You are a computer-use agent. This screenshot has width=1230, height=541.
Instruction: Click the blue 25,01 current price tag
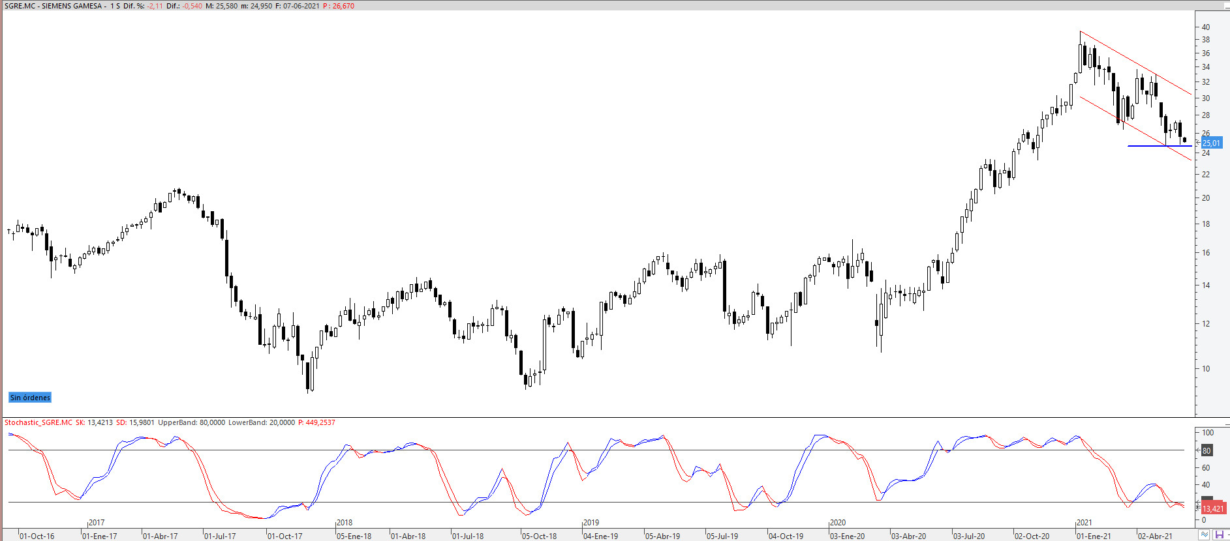(1211, 143)
